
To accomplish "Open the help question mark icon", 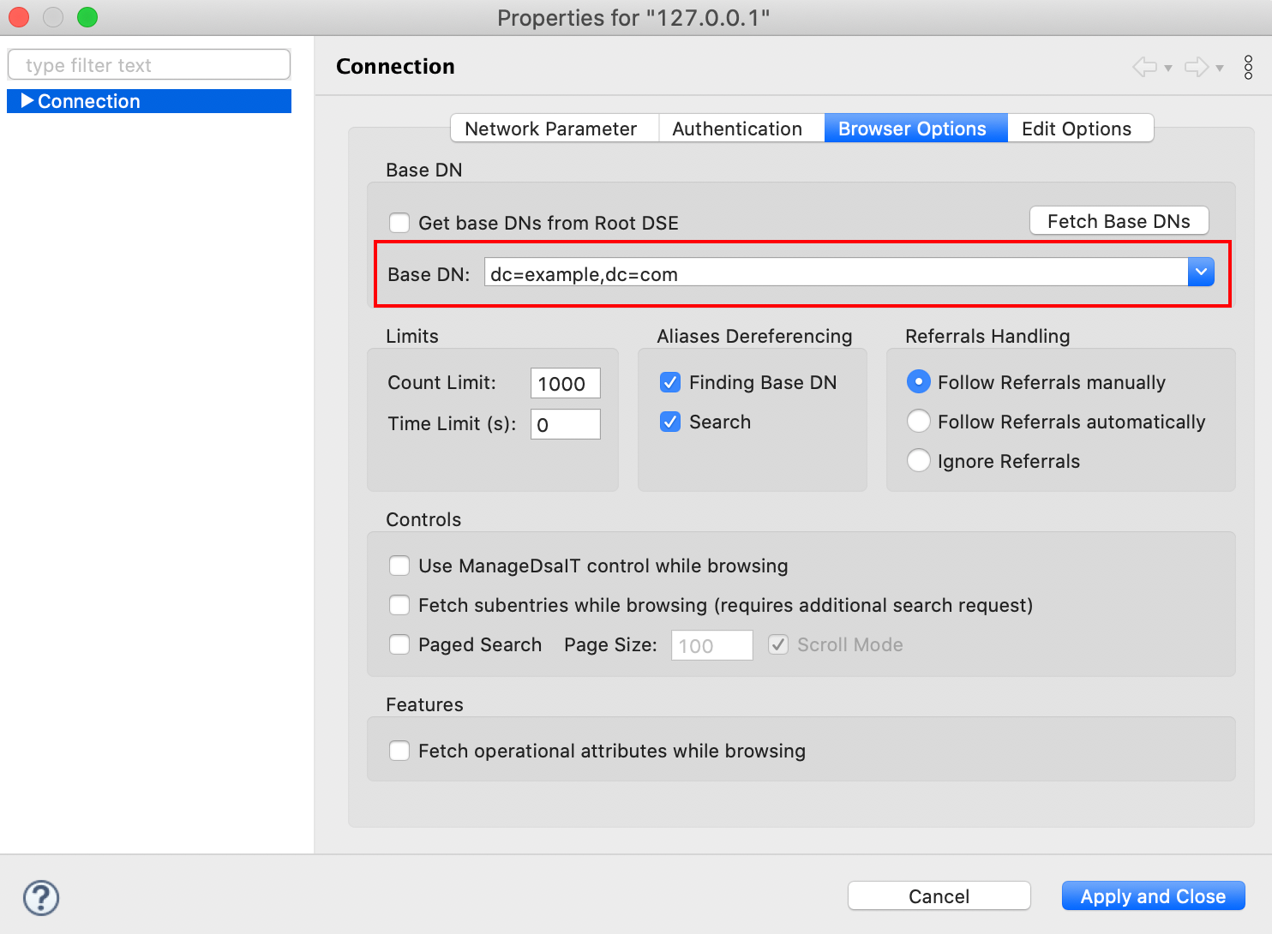I will click(41, 898).
